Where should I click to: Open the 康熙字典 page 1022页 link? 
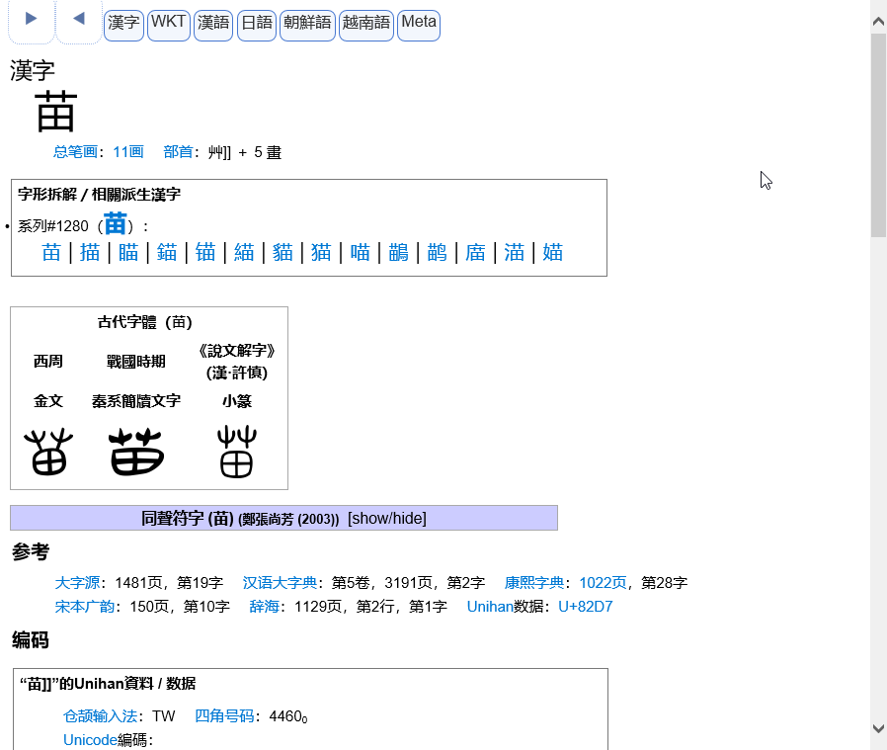(603, 583)
